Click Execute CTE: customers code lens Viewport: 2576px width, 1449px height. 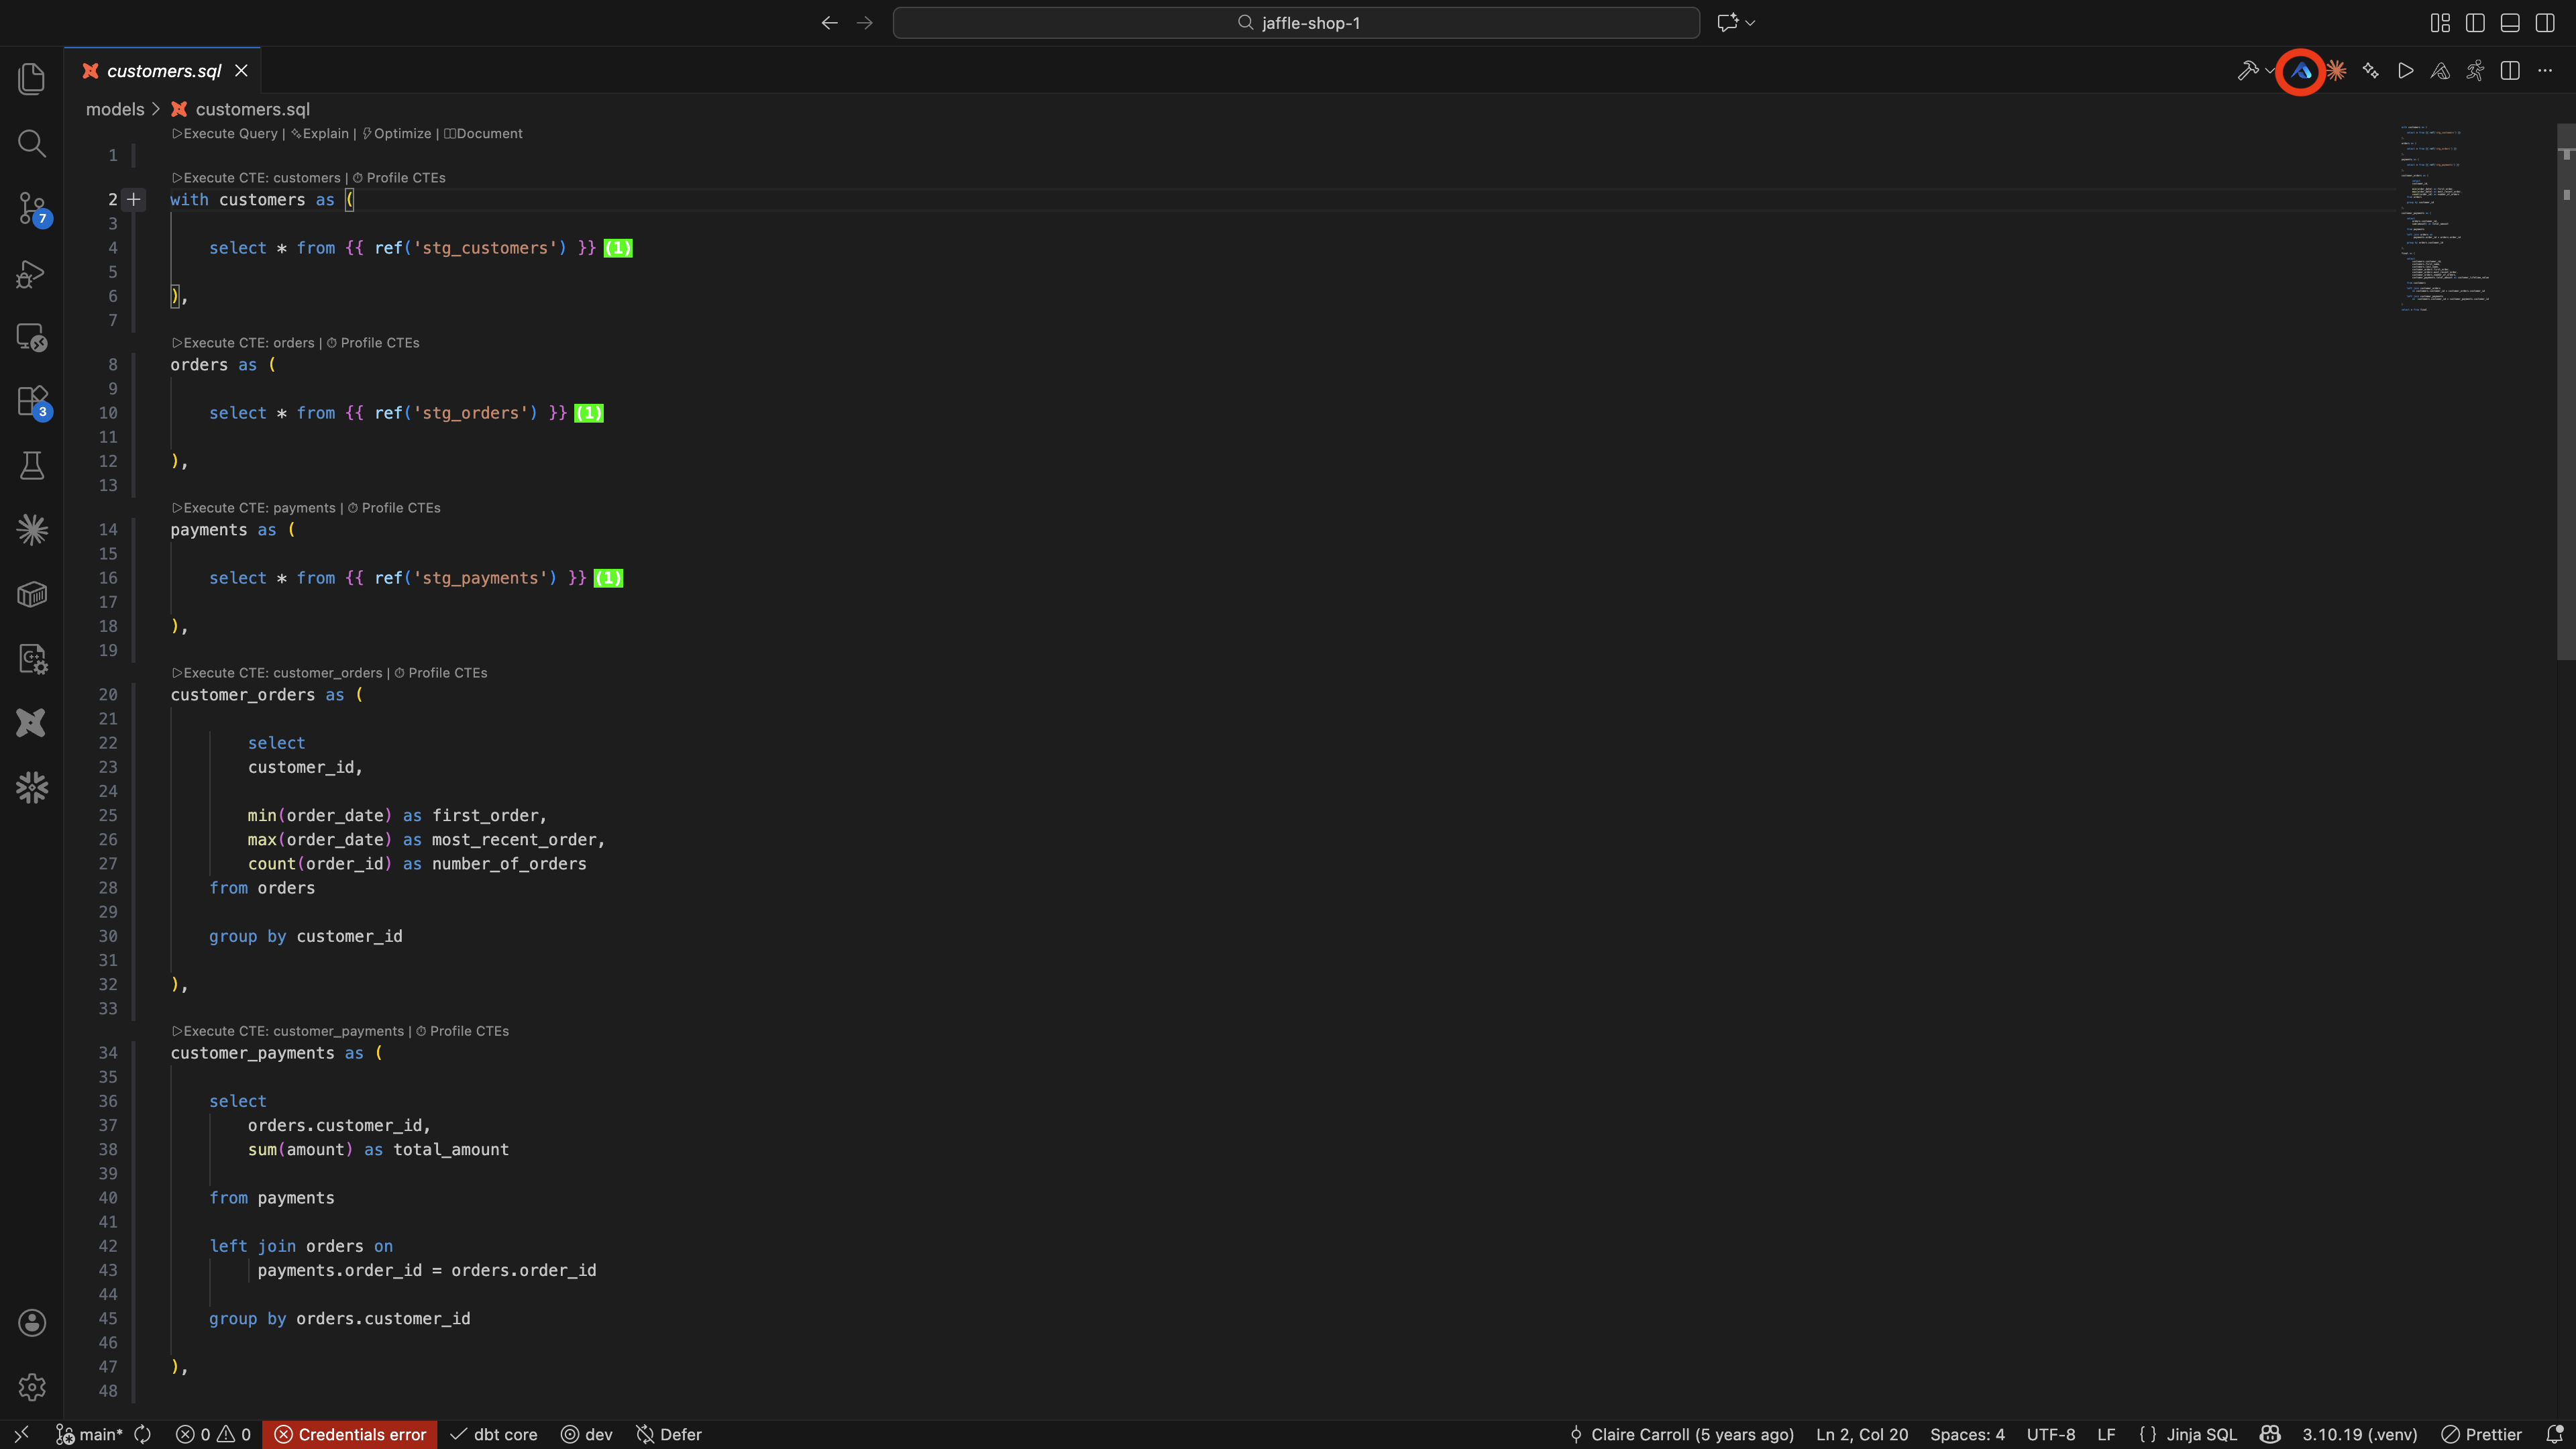click(x=256, y=178)
